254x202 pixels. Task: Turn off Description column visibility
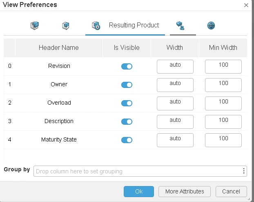coord(127,121)
